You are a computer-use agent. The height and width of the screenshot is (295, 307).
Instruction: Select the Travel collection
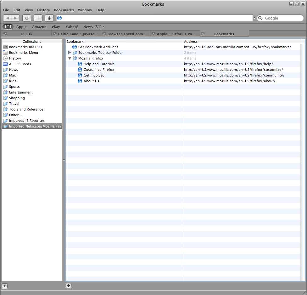[32, 104]
